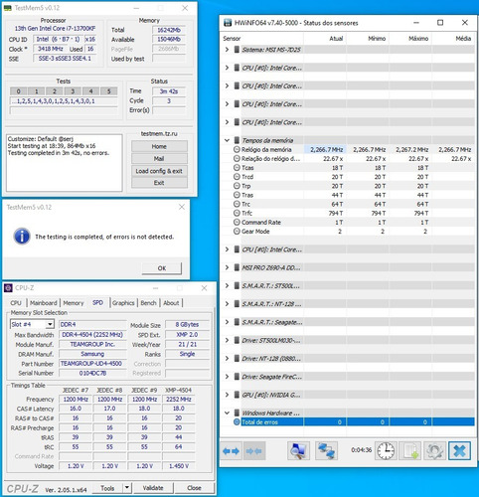This screenshot has height=497, width=479.
Task: Close HWiNFO sensors with blue X button
Action: point(459,450)
